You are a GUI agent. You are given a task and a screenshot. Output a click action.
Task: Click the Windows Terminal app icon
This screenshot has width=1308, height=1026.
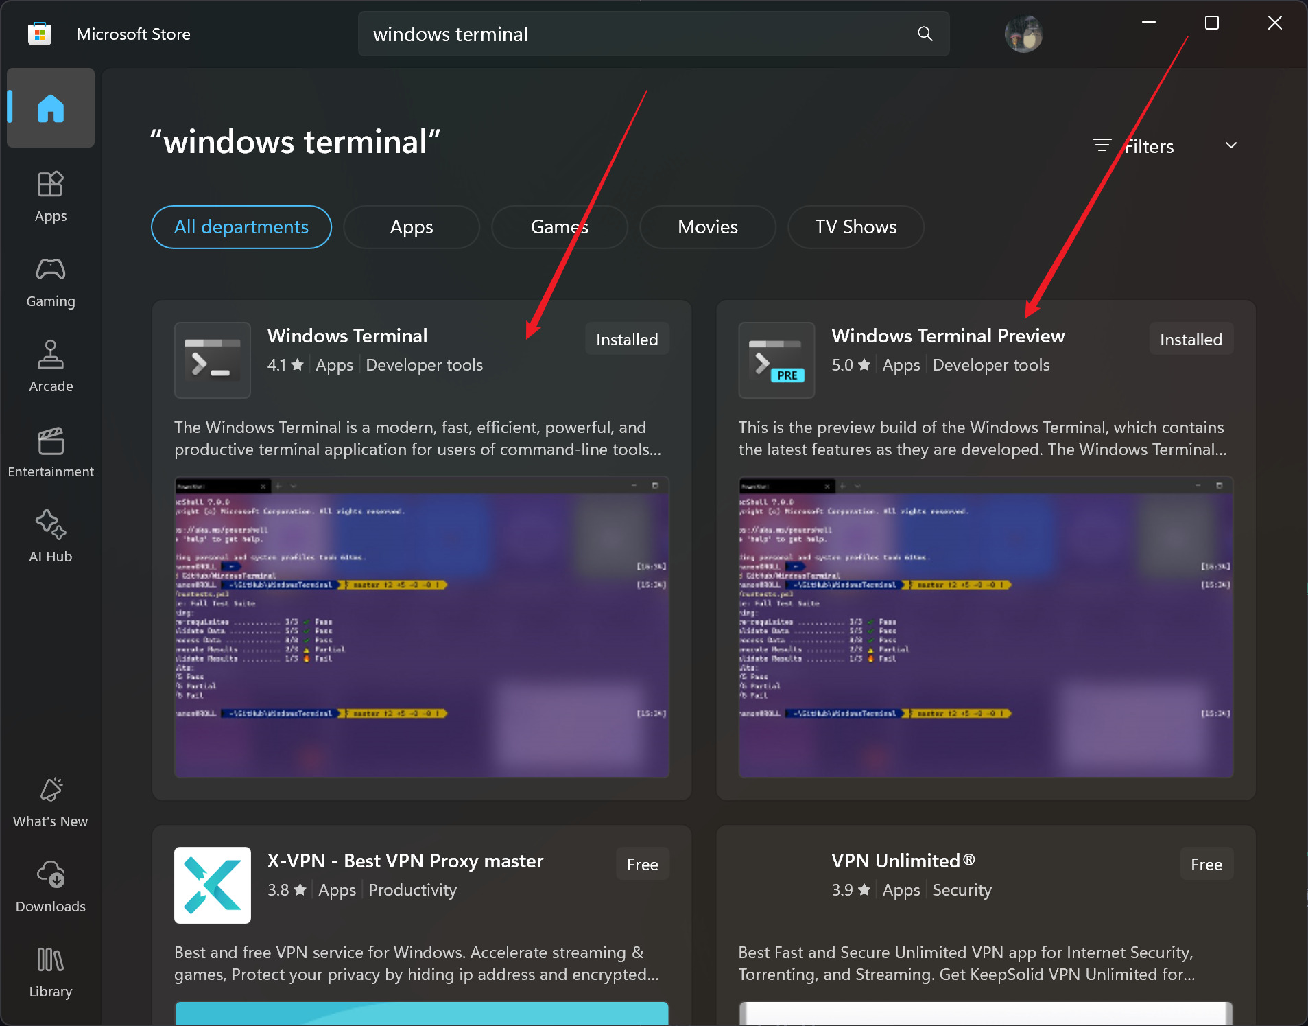(213, 360)
